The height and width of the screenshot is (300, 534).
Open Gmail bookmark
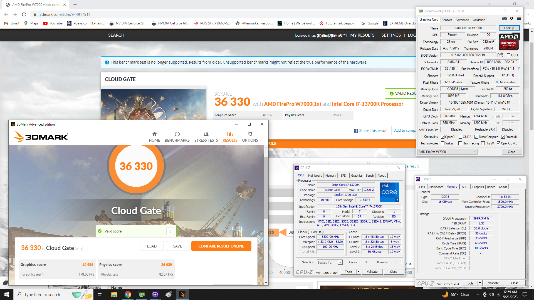click(12, 23)
